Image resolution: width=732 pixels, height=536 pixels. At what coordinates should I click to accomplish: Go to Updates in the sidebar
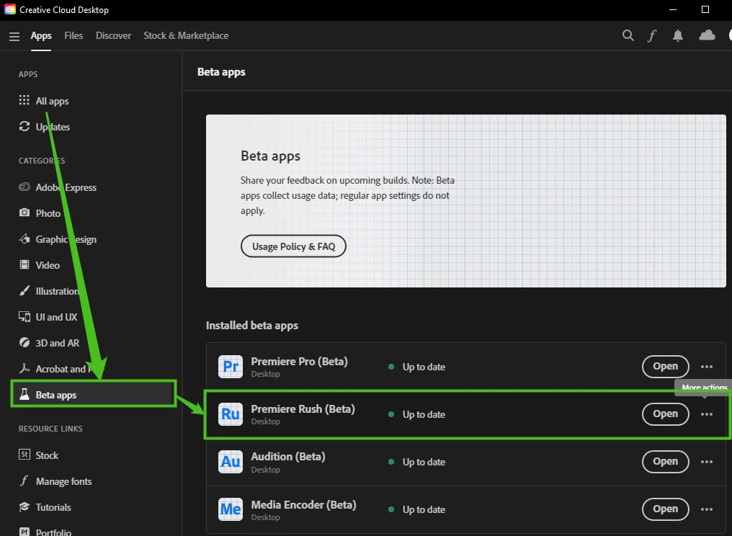[44, 127]
